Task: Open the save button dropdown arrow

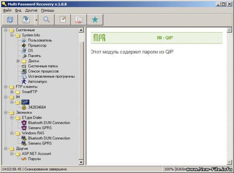Action: [36, 20]
